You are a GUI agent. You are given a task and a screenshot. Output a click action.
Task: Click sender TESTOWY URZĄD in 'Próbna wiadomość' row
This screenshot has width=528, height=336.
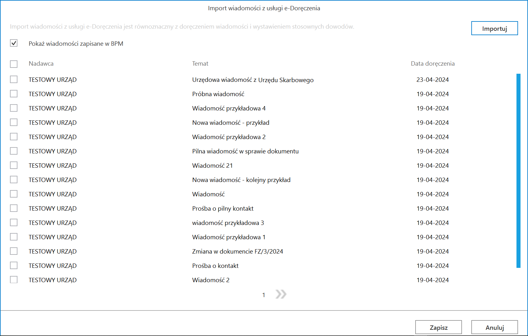pos(53,94)
